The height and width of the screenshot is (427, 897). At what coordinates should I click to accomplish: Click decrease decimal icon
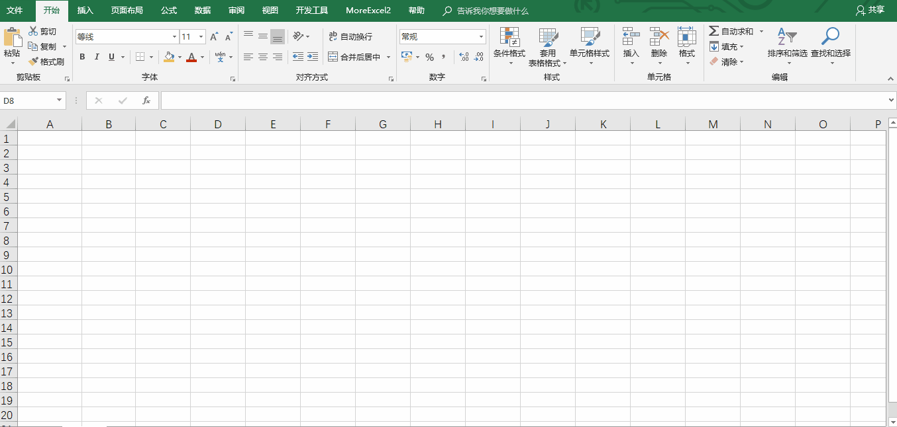(479, 57)
